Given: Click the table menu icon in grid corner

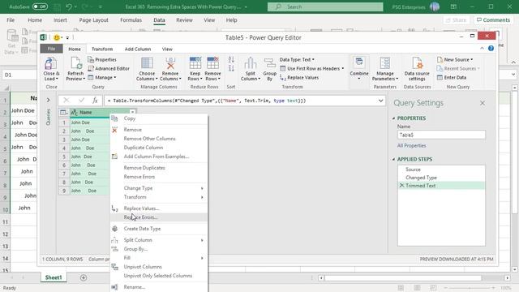Looking at the screenshot, I should 63,113.
